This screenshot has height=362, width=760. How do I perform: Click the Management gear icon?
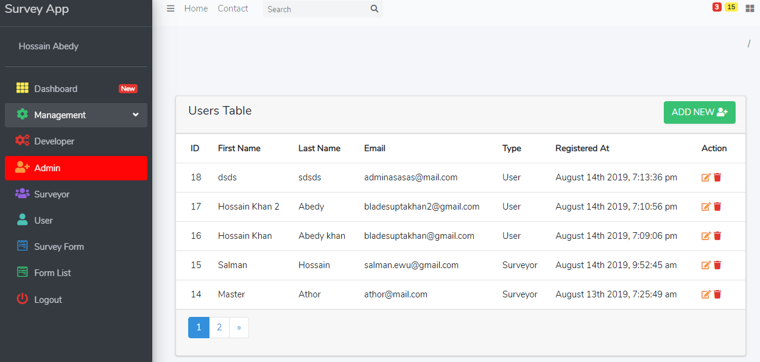pos(23,114)
